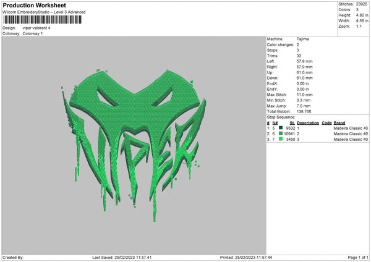
Task: Click 'Madeira Classic 40' in stop row 3
Action: pos(351,140)
